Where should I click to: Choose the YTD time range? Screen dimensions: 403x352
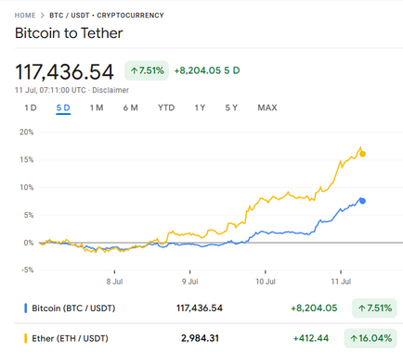(x=166, y=107)
